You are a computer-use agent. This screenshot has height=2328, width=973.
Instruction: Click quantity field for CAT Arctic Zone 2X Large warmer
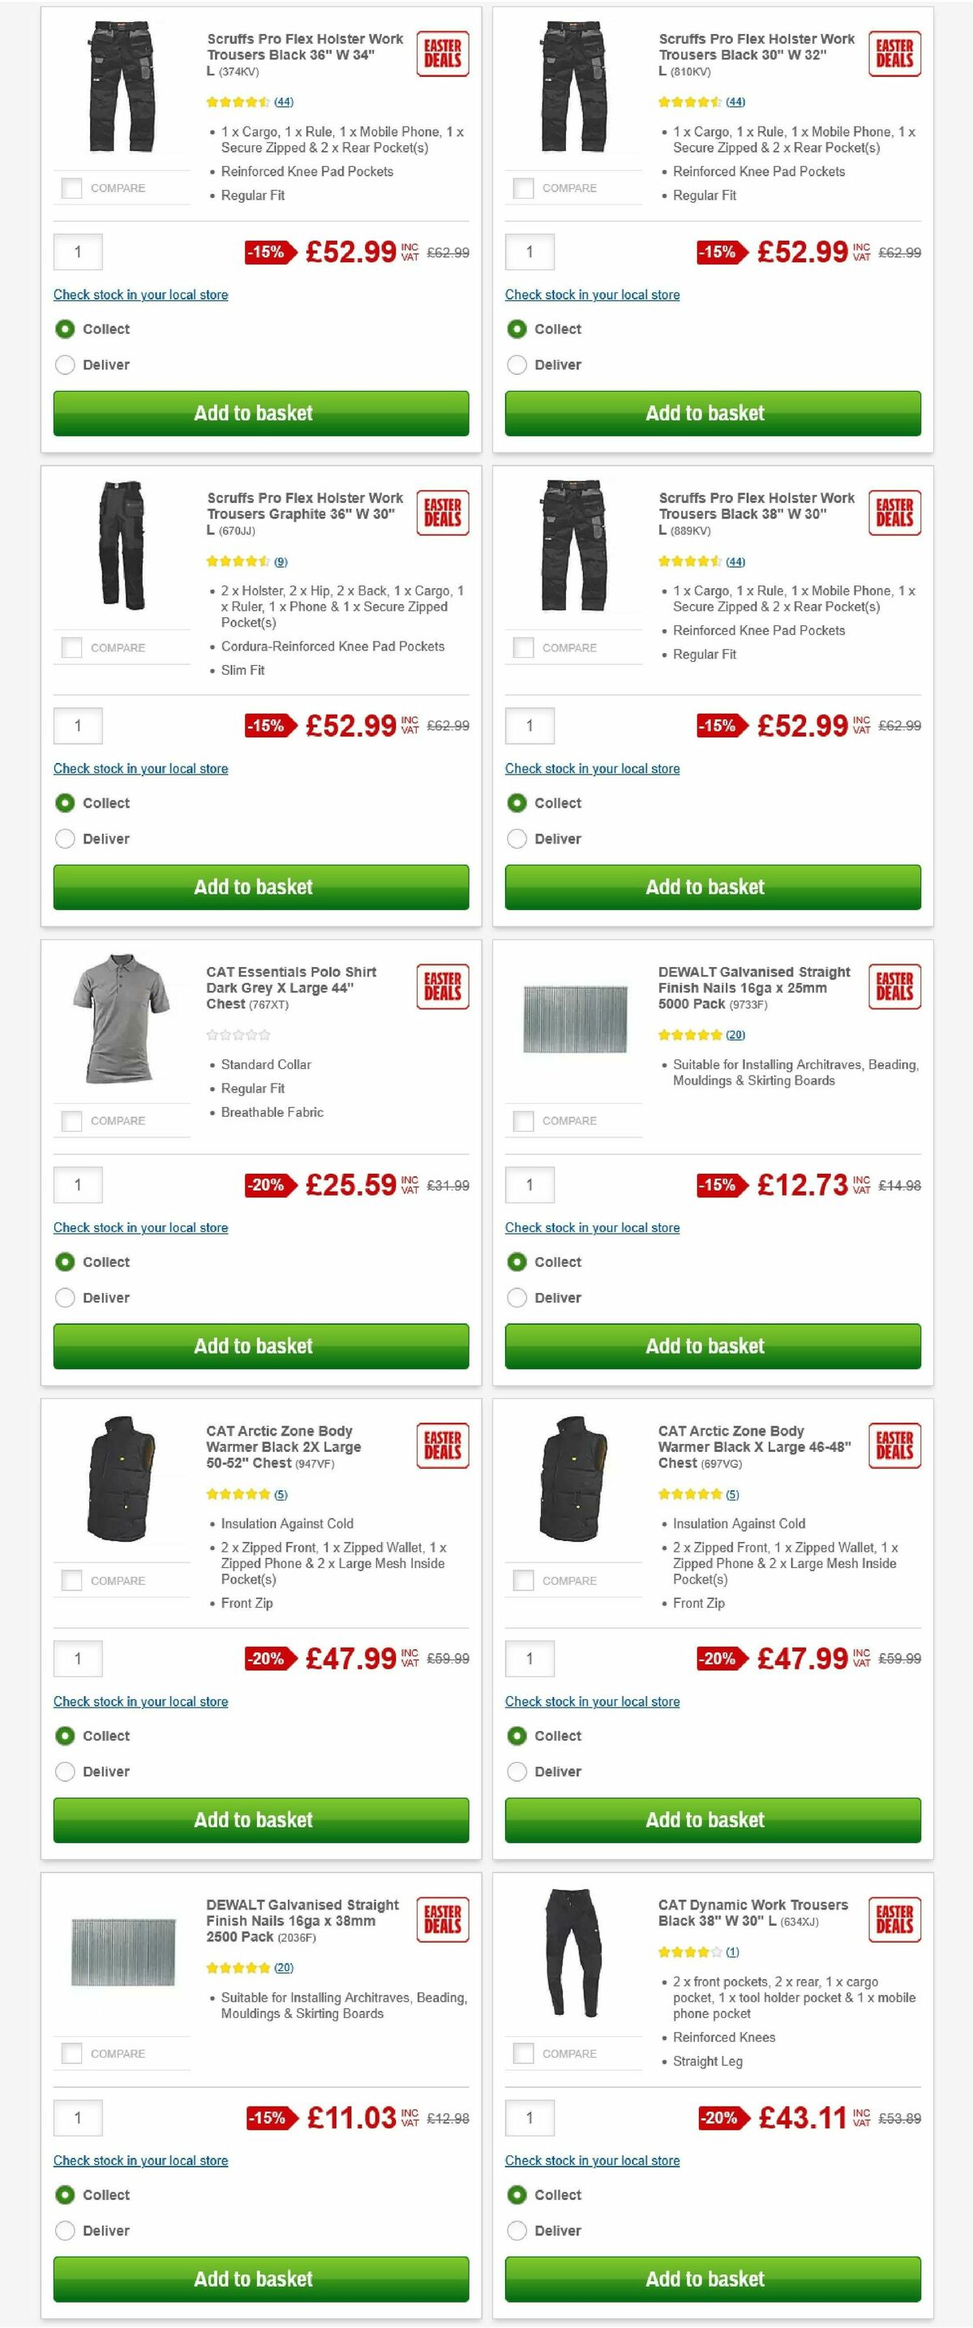click(78, 1660)
